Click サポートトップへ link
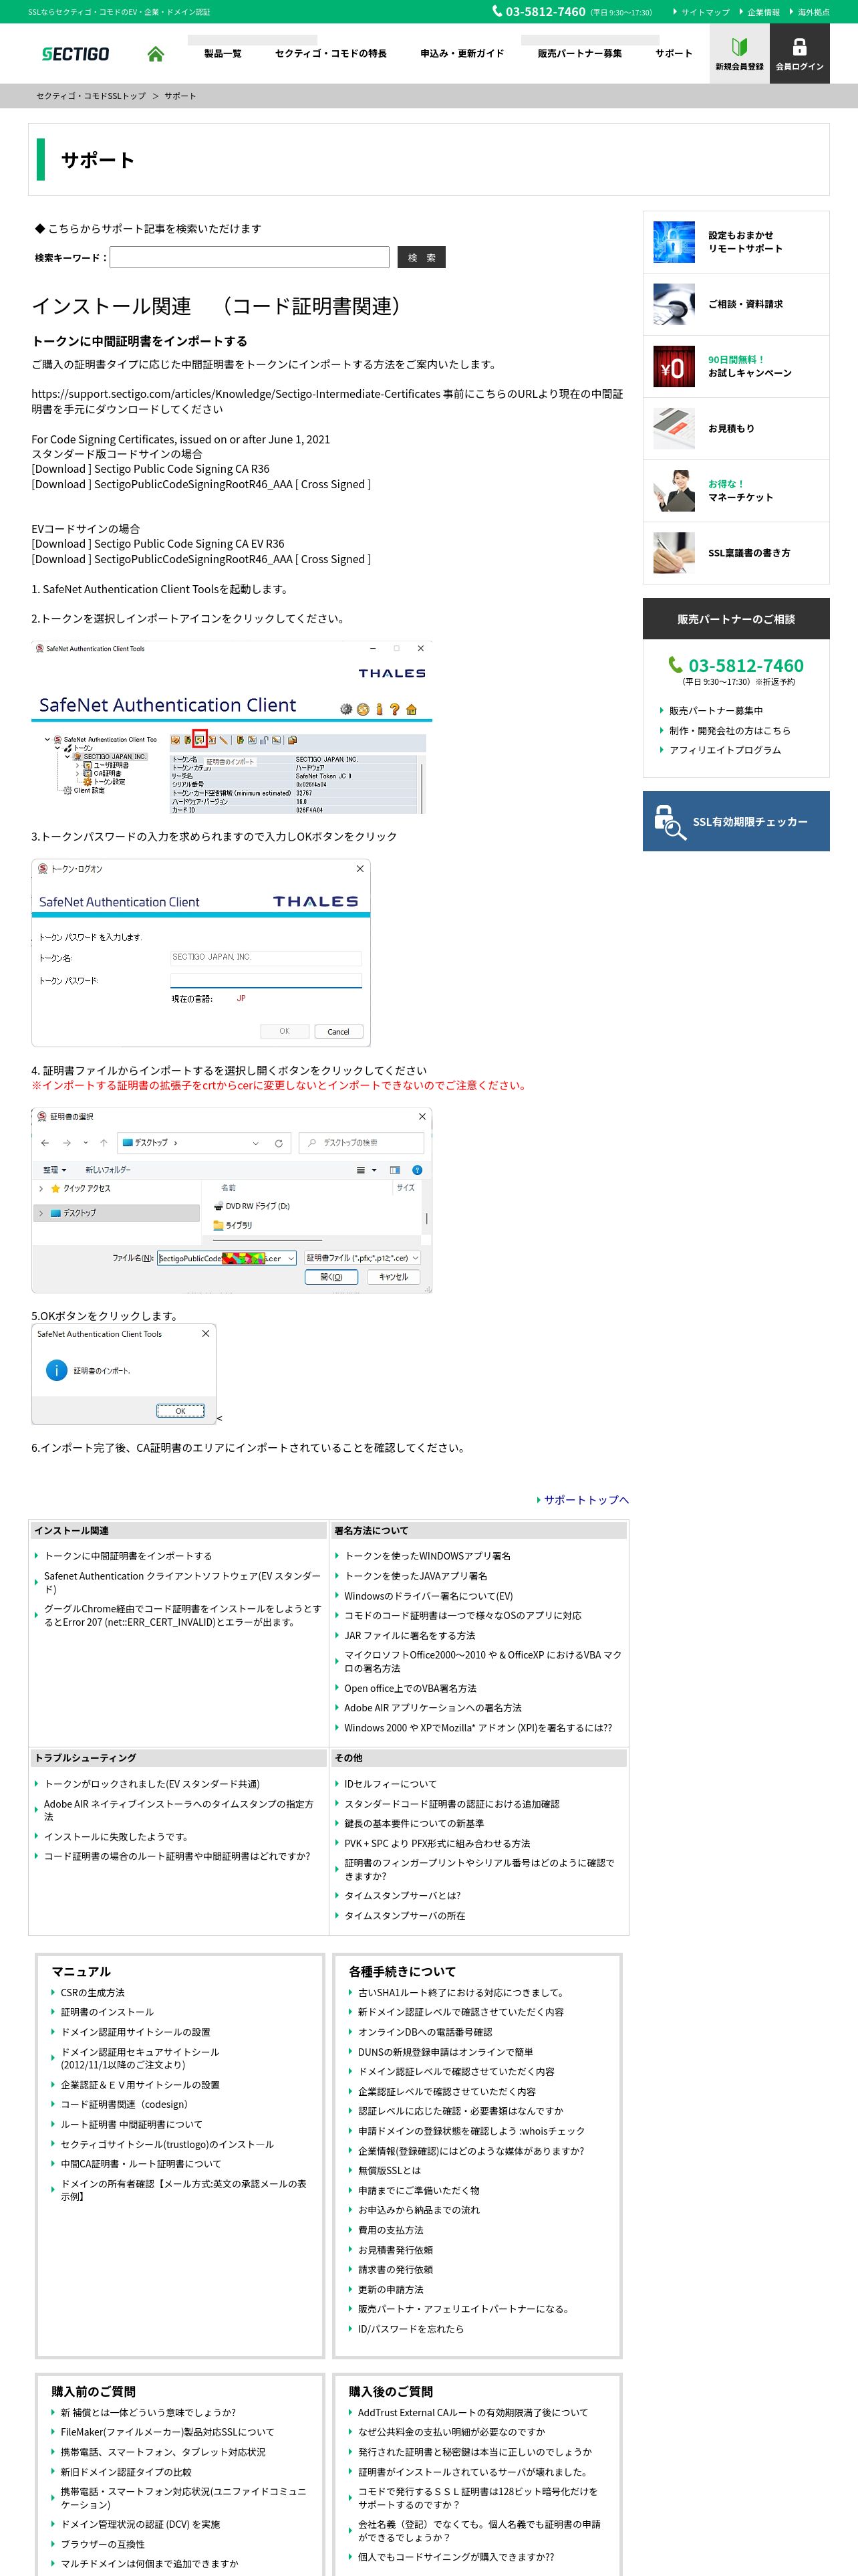Viewport: 858px width, 2576px height. click(x=586, y=1500)
